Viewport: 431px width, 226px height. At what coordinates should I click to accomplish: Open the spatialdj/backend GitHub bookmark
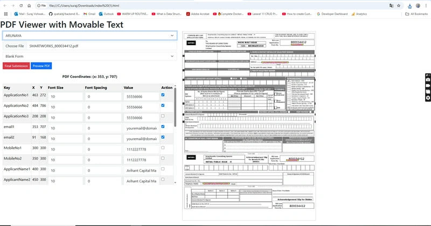tap(64, 14)
